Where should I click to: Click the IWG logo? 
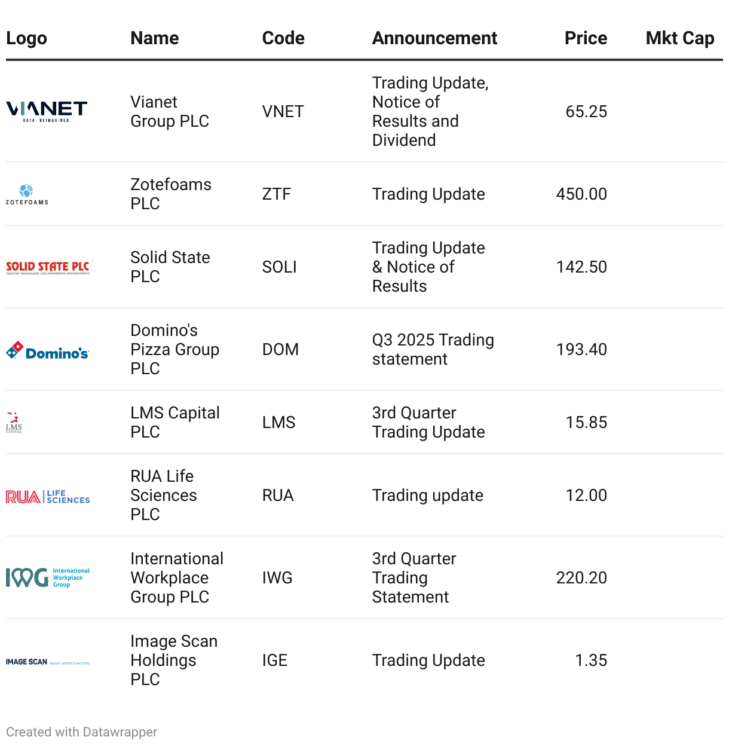click(x=48, y=577)
